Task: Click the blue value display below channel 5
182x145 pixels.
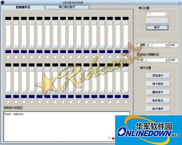Action: pyautogui.click(x=39, y=52)
